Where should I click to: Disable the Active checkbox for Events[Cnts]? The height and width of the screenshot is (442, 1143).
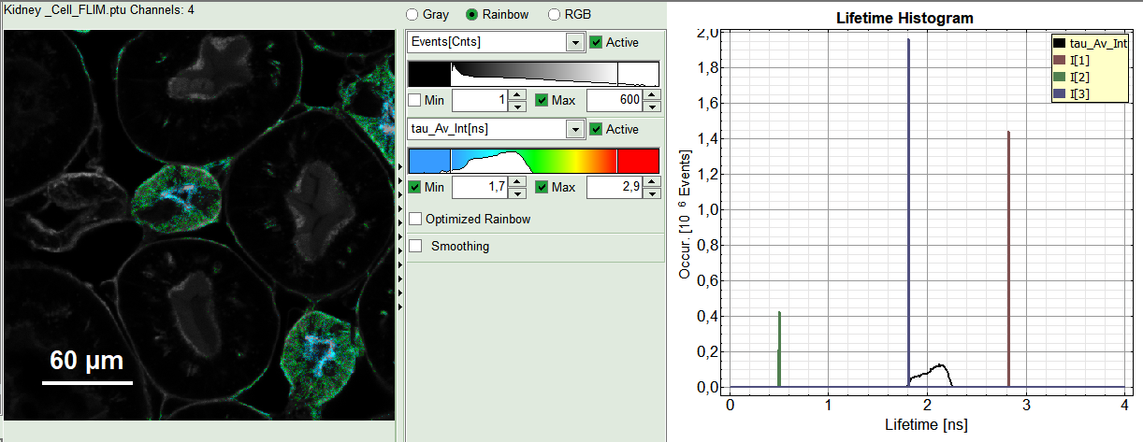click(596, 43)
